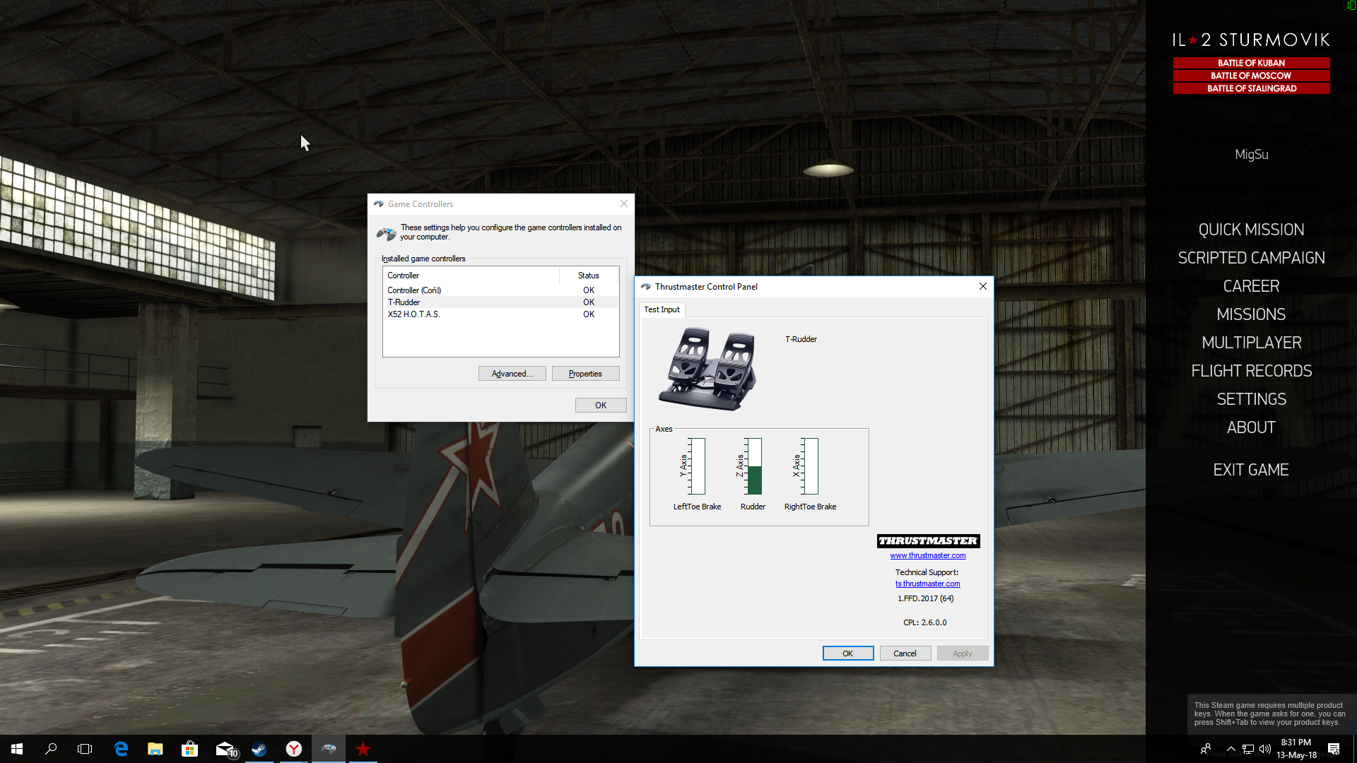Open the Mail app icon
Image resolution: width=1357 pixels, height=763 pixels.
pos(225,749)
